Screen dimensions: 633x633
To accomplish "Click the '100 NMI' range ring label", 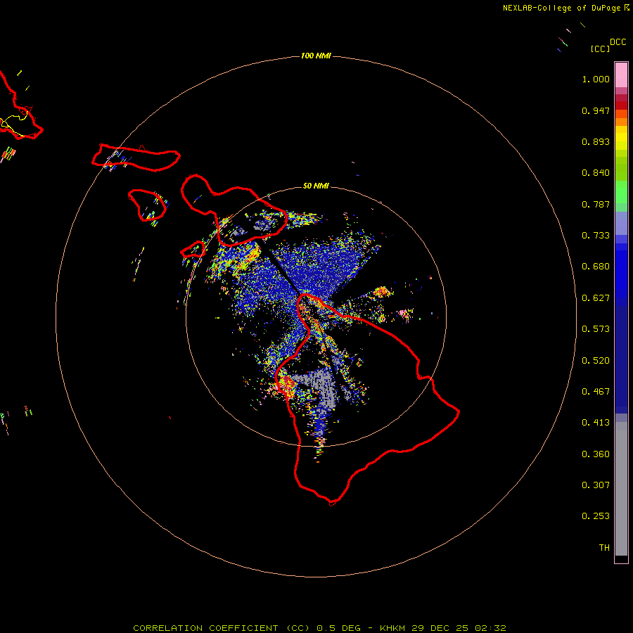I will click(316, 56).
